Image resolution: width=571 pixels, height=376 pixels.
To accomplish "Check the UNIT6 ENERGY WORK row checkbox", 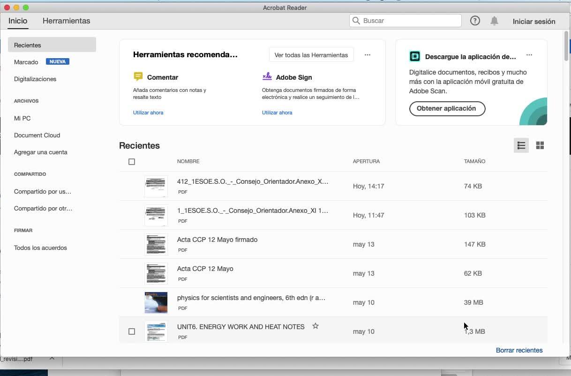I will [x=132, y=331].
